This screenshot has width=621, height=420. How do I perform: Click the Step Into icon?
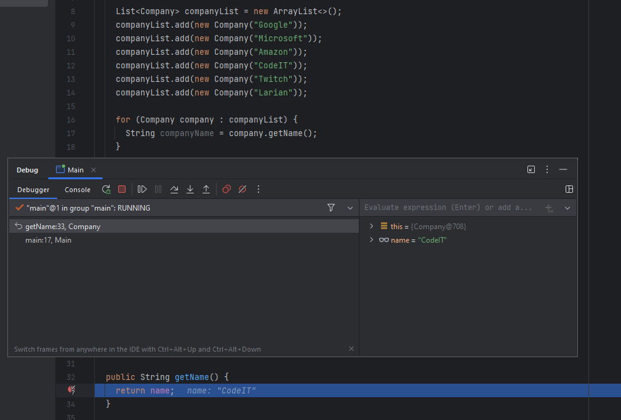click(x=190, y=190)
